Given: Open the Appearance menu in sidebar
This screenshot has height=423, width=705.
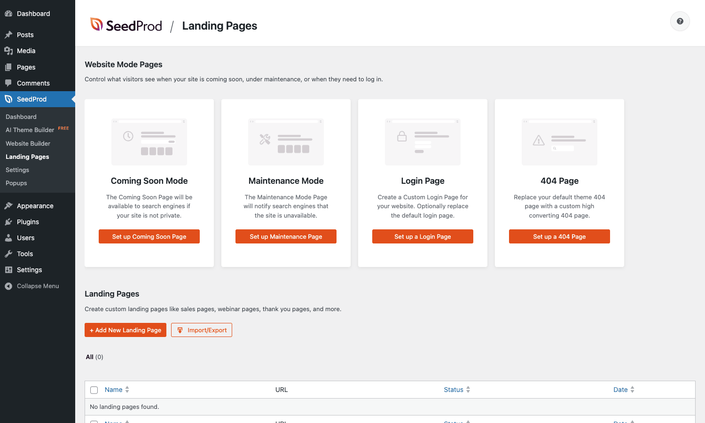Looking at the screenshot, I should [x=38, y=206].
